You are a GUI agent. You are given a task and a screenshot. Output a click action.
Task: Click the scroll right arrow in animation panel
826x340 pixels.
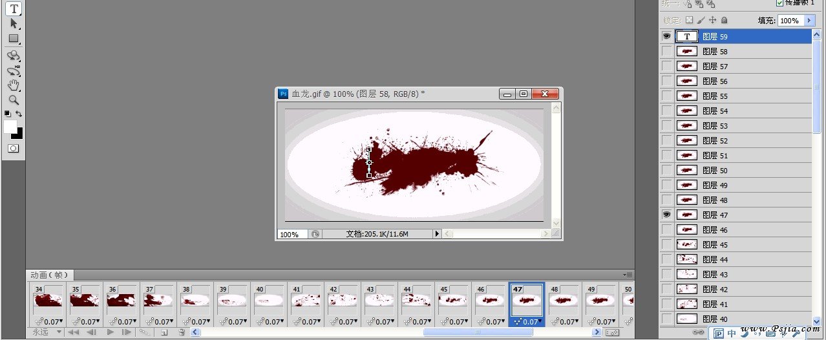coord(598,332)
